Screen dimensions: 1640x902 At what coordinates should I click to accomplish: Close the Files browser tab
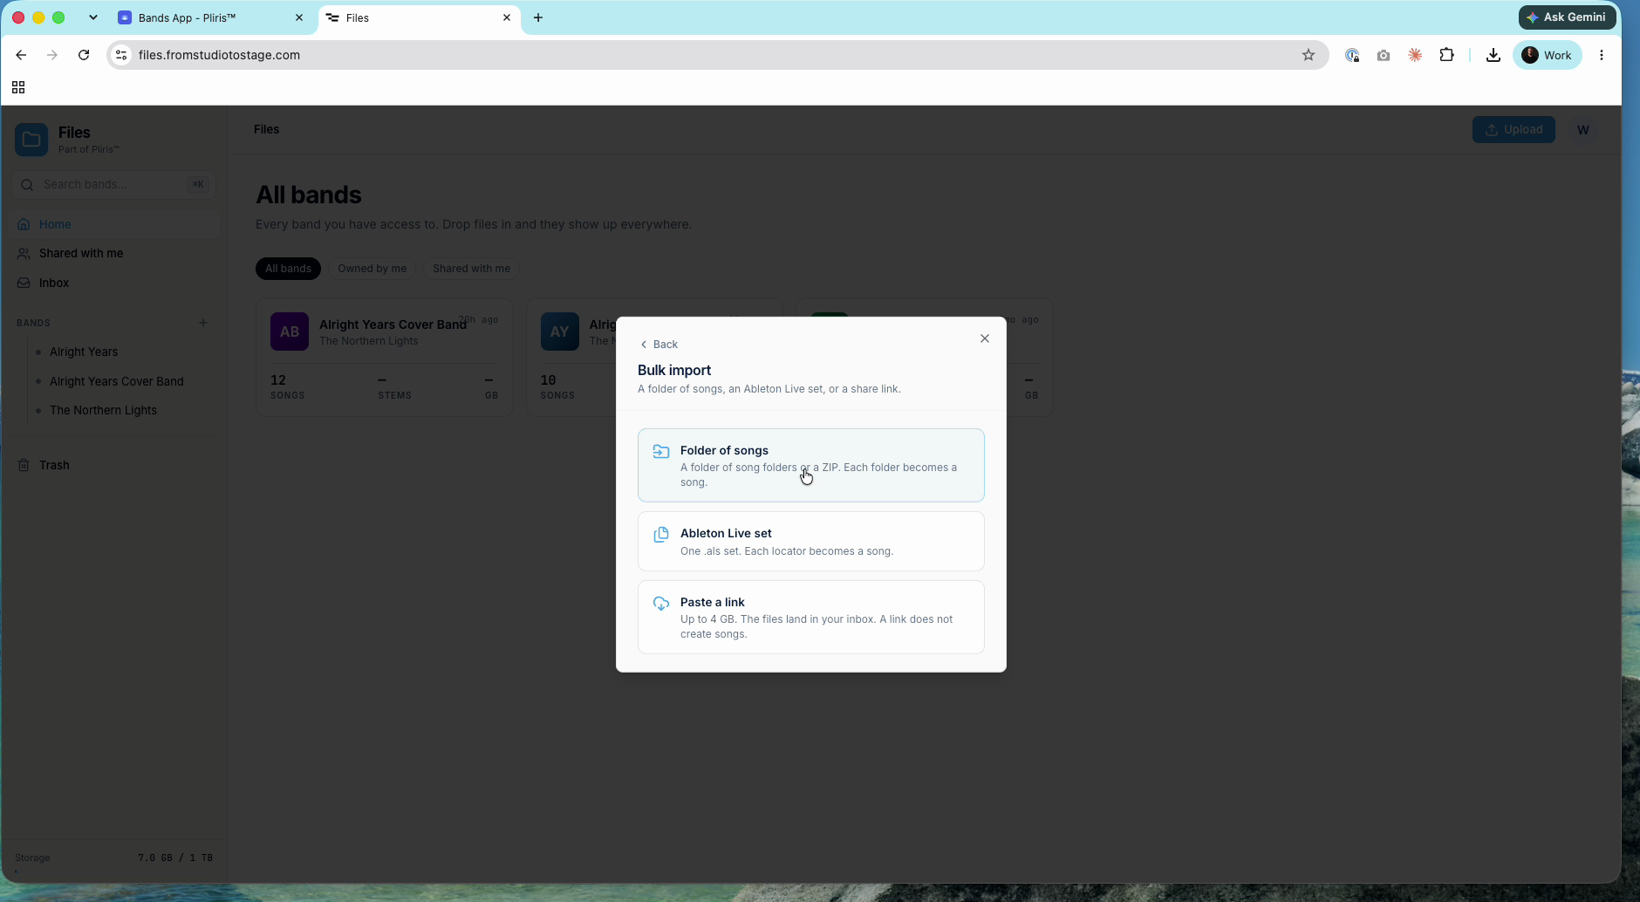pos(507,17)
